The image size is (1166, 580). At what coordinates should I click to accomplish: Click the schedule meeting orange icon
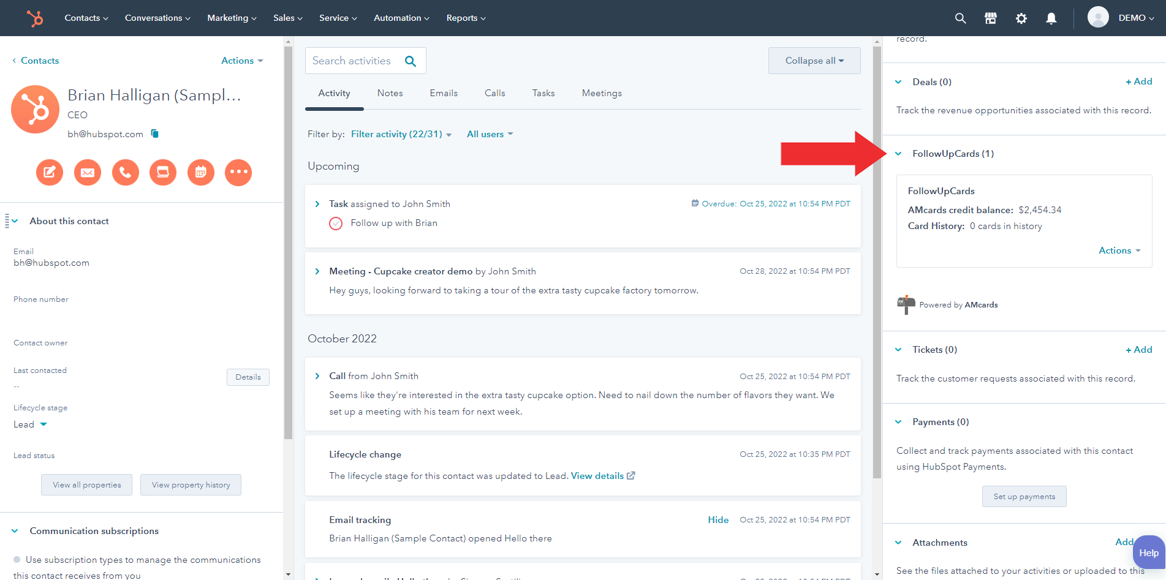201,172
